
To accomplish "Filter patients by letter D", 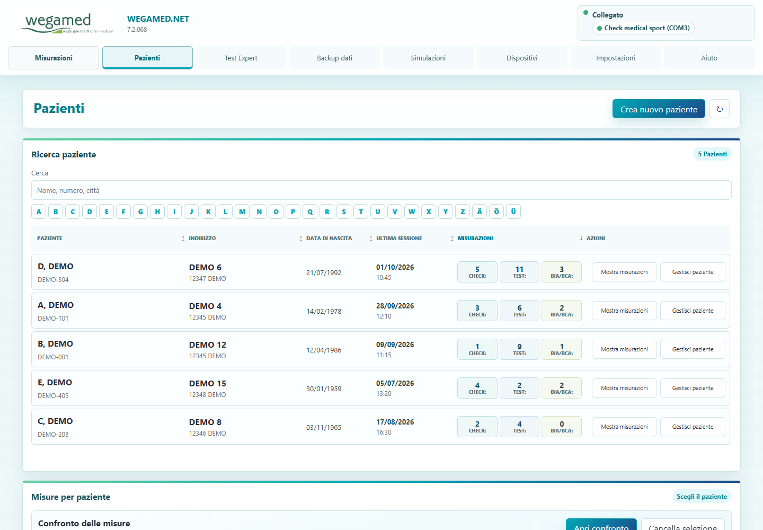I will coord(90,211).
